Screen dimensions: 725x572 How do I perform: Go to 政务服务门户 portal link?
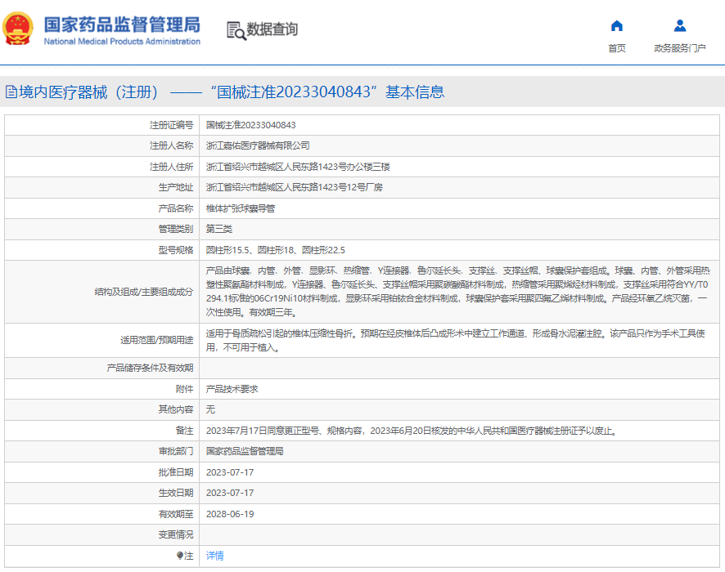point(680,48)
